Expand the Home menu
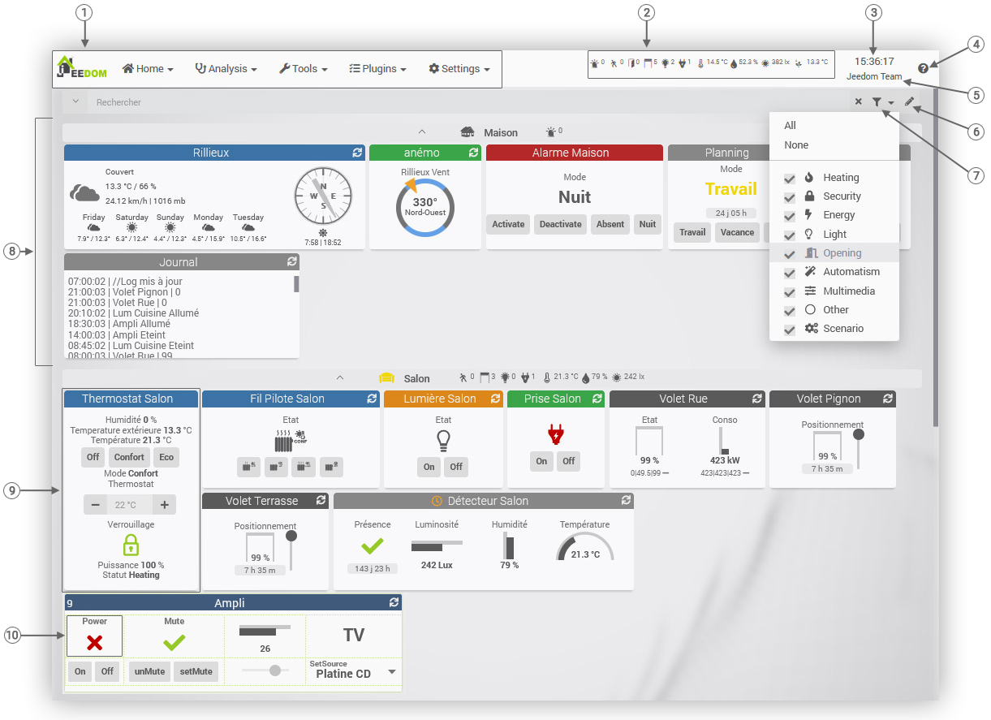 (x=148, y=68)
